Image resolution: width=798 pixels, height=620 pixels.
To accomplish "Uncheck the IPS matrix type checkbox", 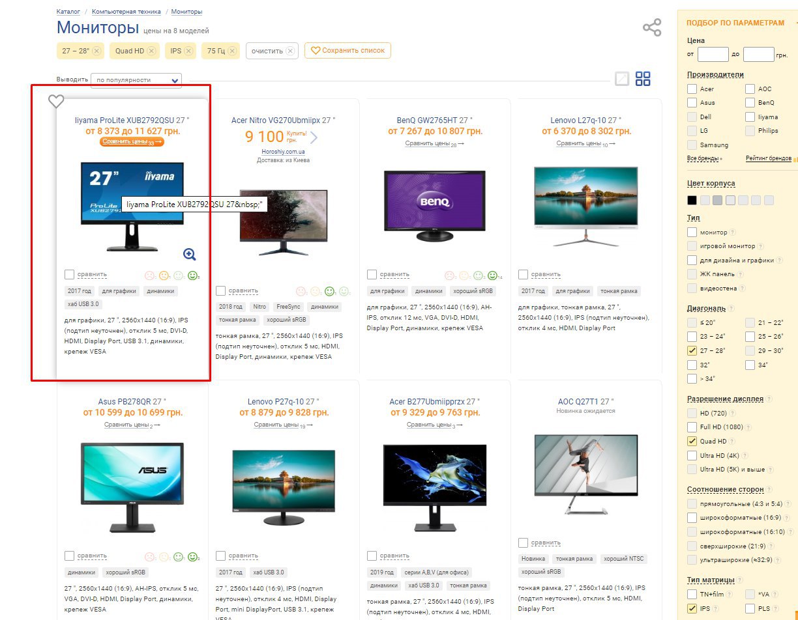I will [692, 609].
